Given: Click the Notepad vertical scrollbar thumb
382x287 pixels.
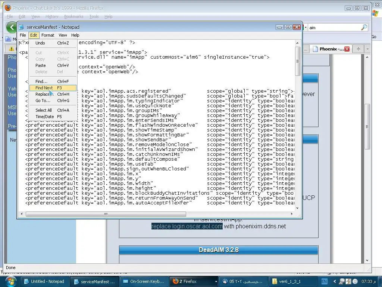Looking at the screenshot, I should [x=297, y=61].
